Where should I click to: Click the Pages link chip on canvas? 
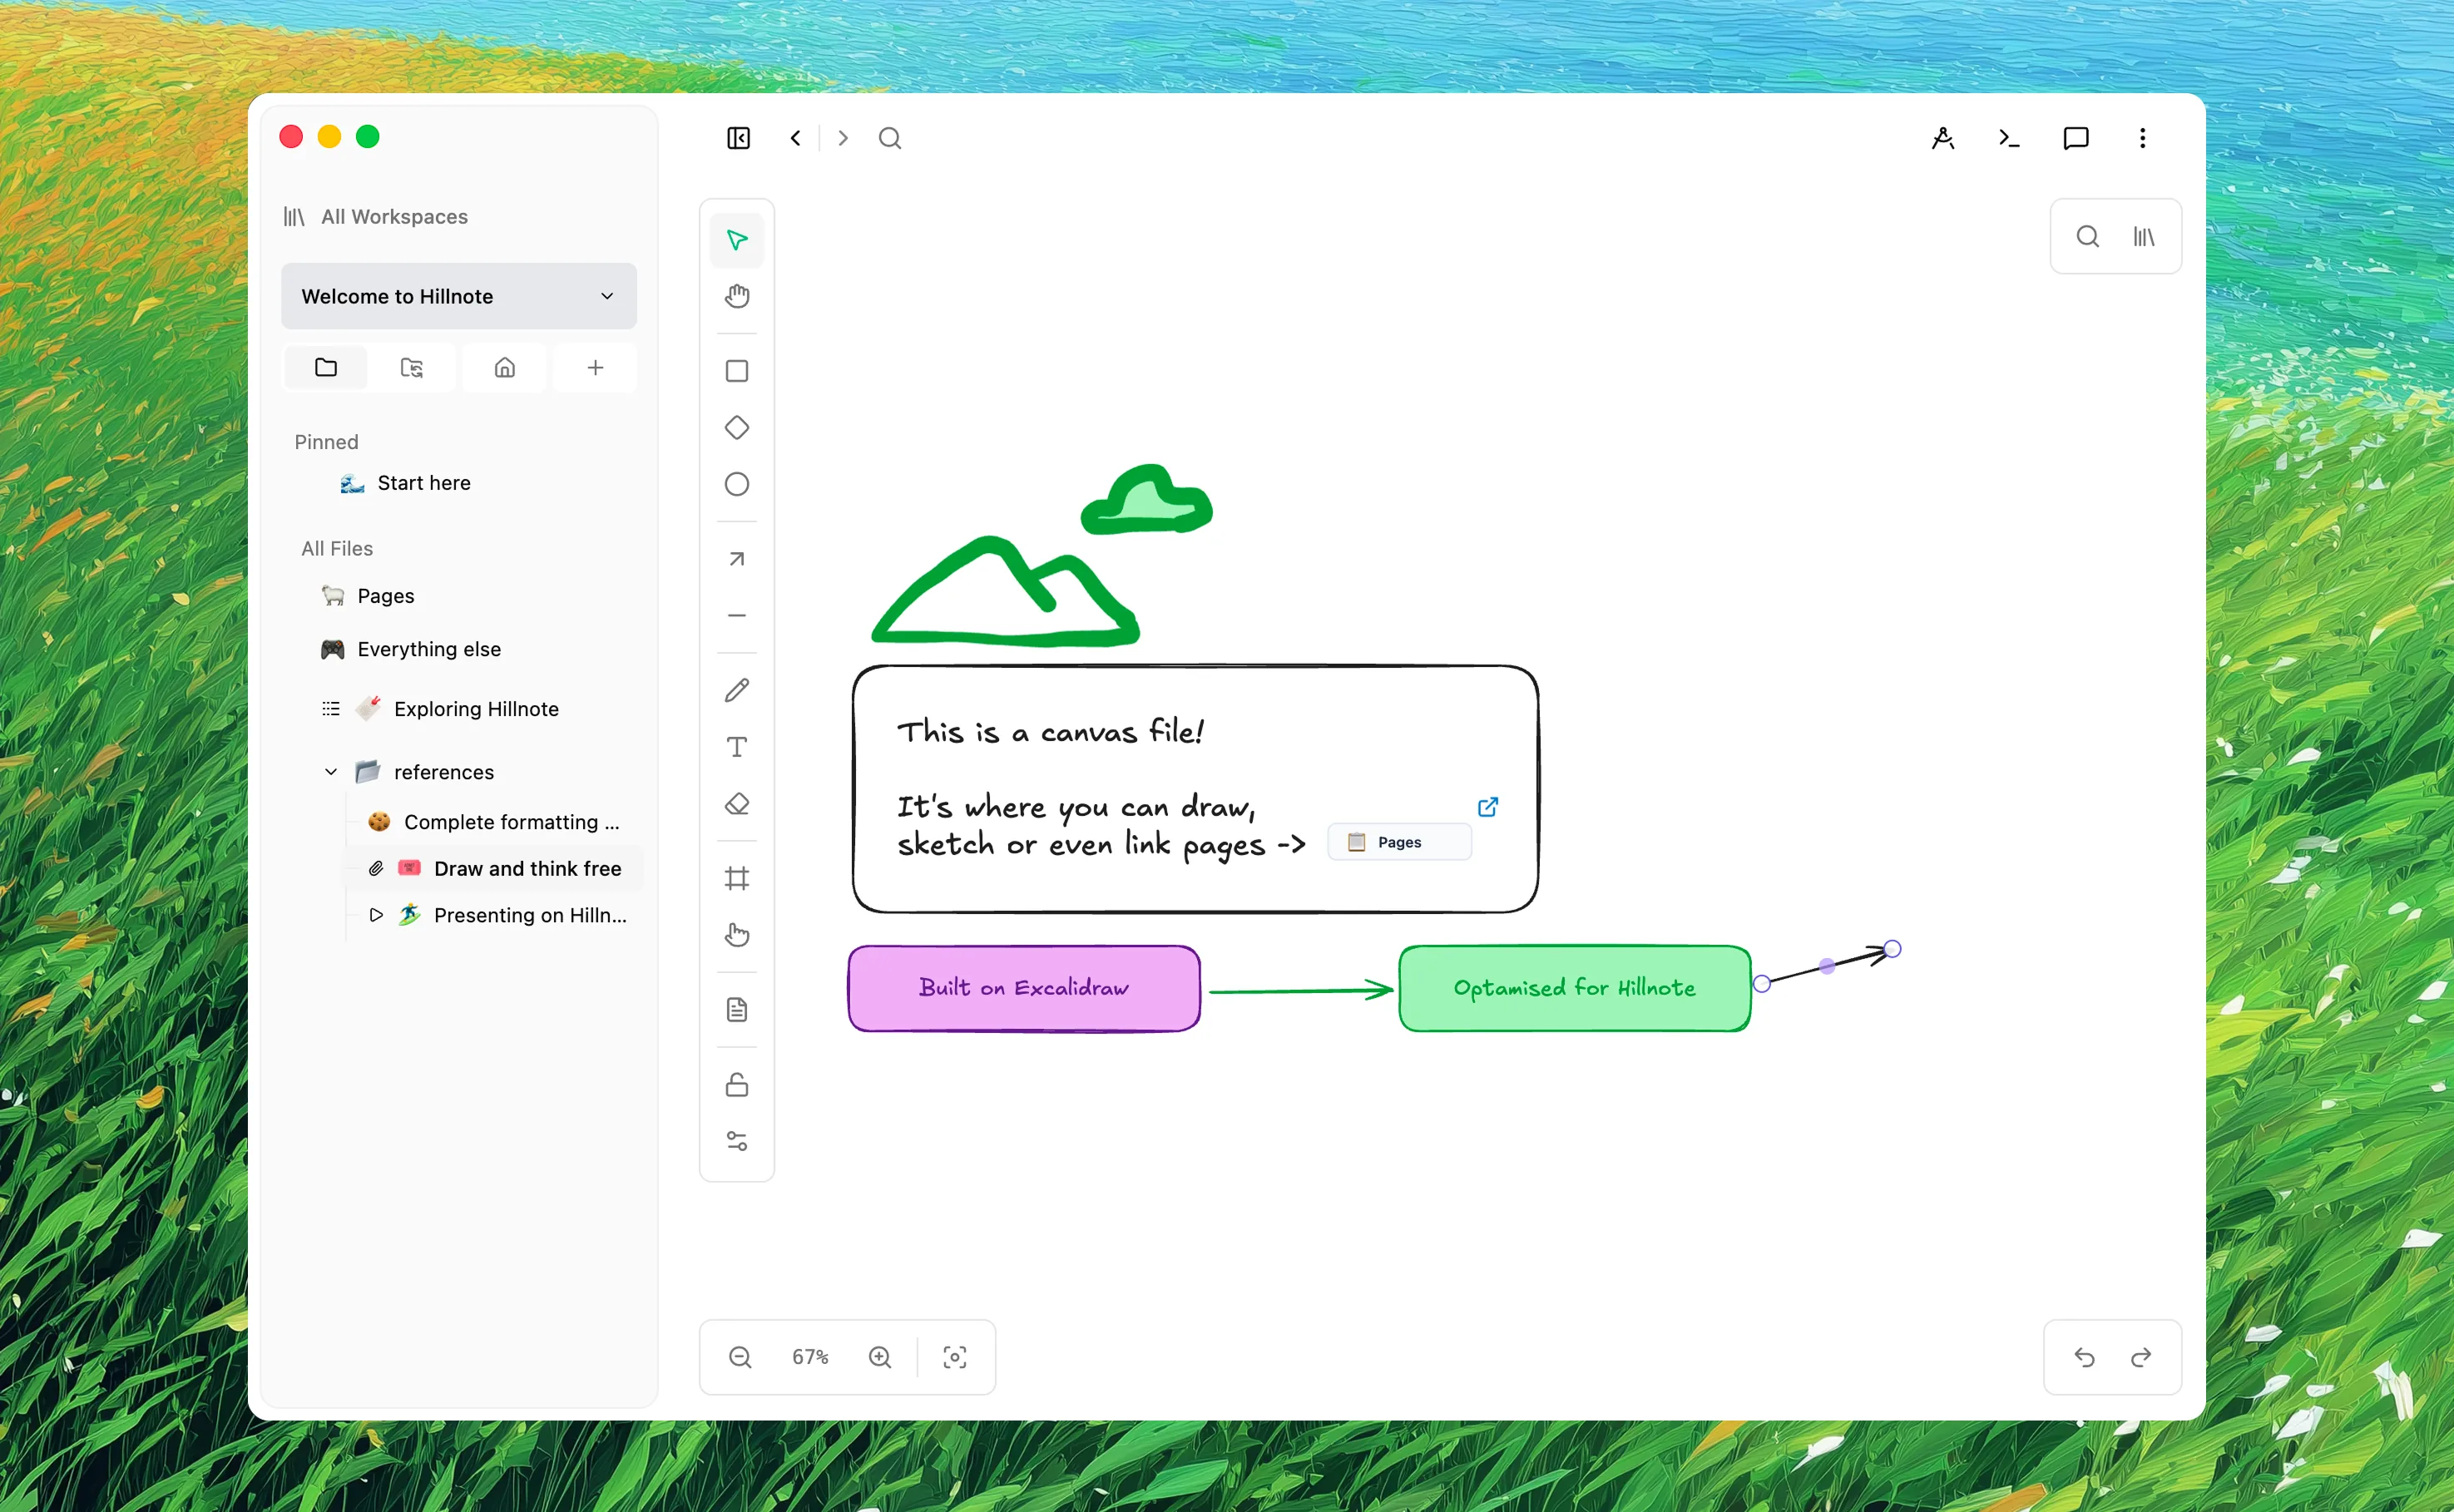click(x=1399, y=842)
